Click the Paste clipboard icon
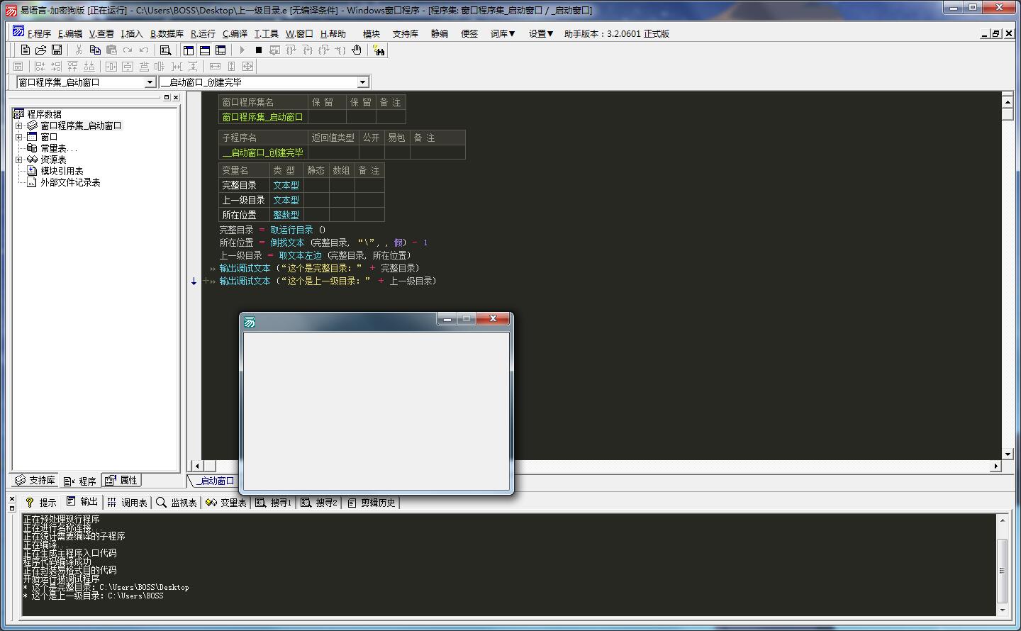This screenshot has width=1021, height=631. point(111,50)
